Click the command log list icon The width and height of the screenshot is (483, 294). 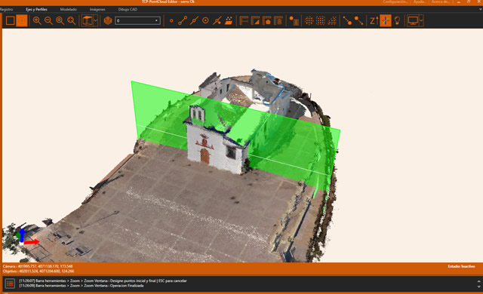(x=10, y=283)
